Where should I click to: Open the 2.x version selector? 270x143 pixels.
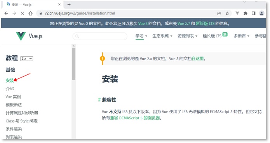tap(27, 59)
